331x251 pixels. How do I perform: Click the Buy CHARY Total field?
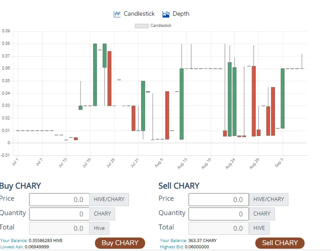tap(59, 229)
